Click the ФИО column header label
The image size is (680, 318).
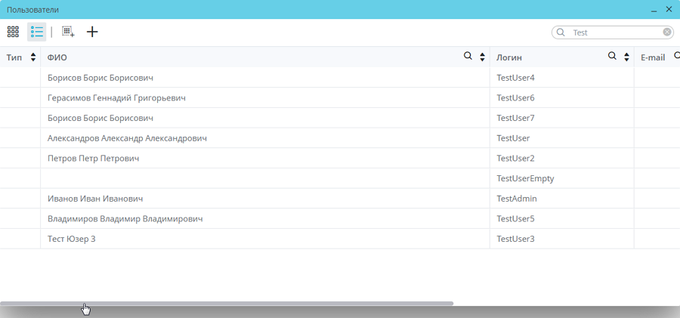click(57, 57)
